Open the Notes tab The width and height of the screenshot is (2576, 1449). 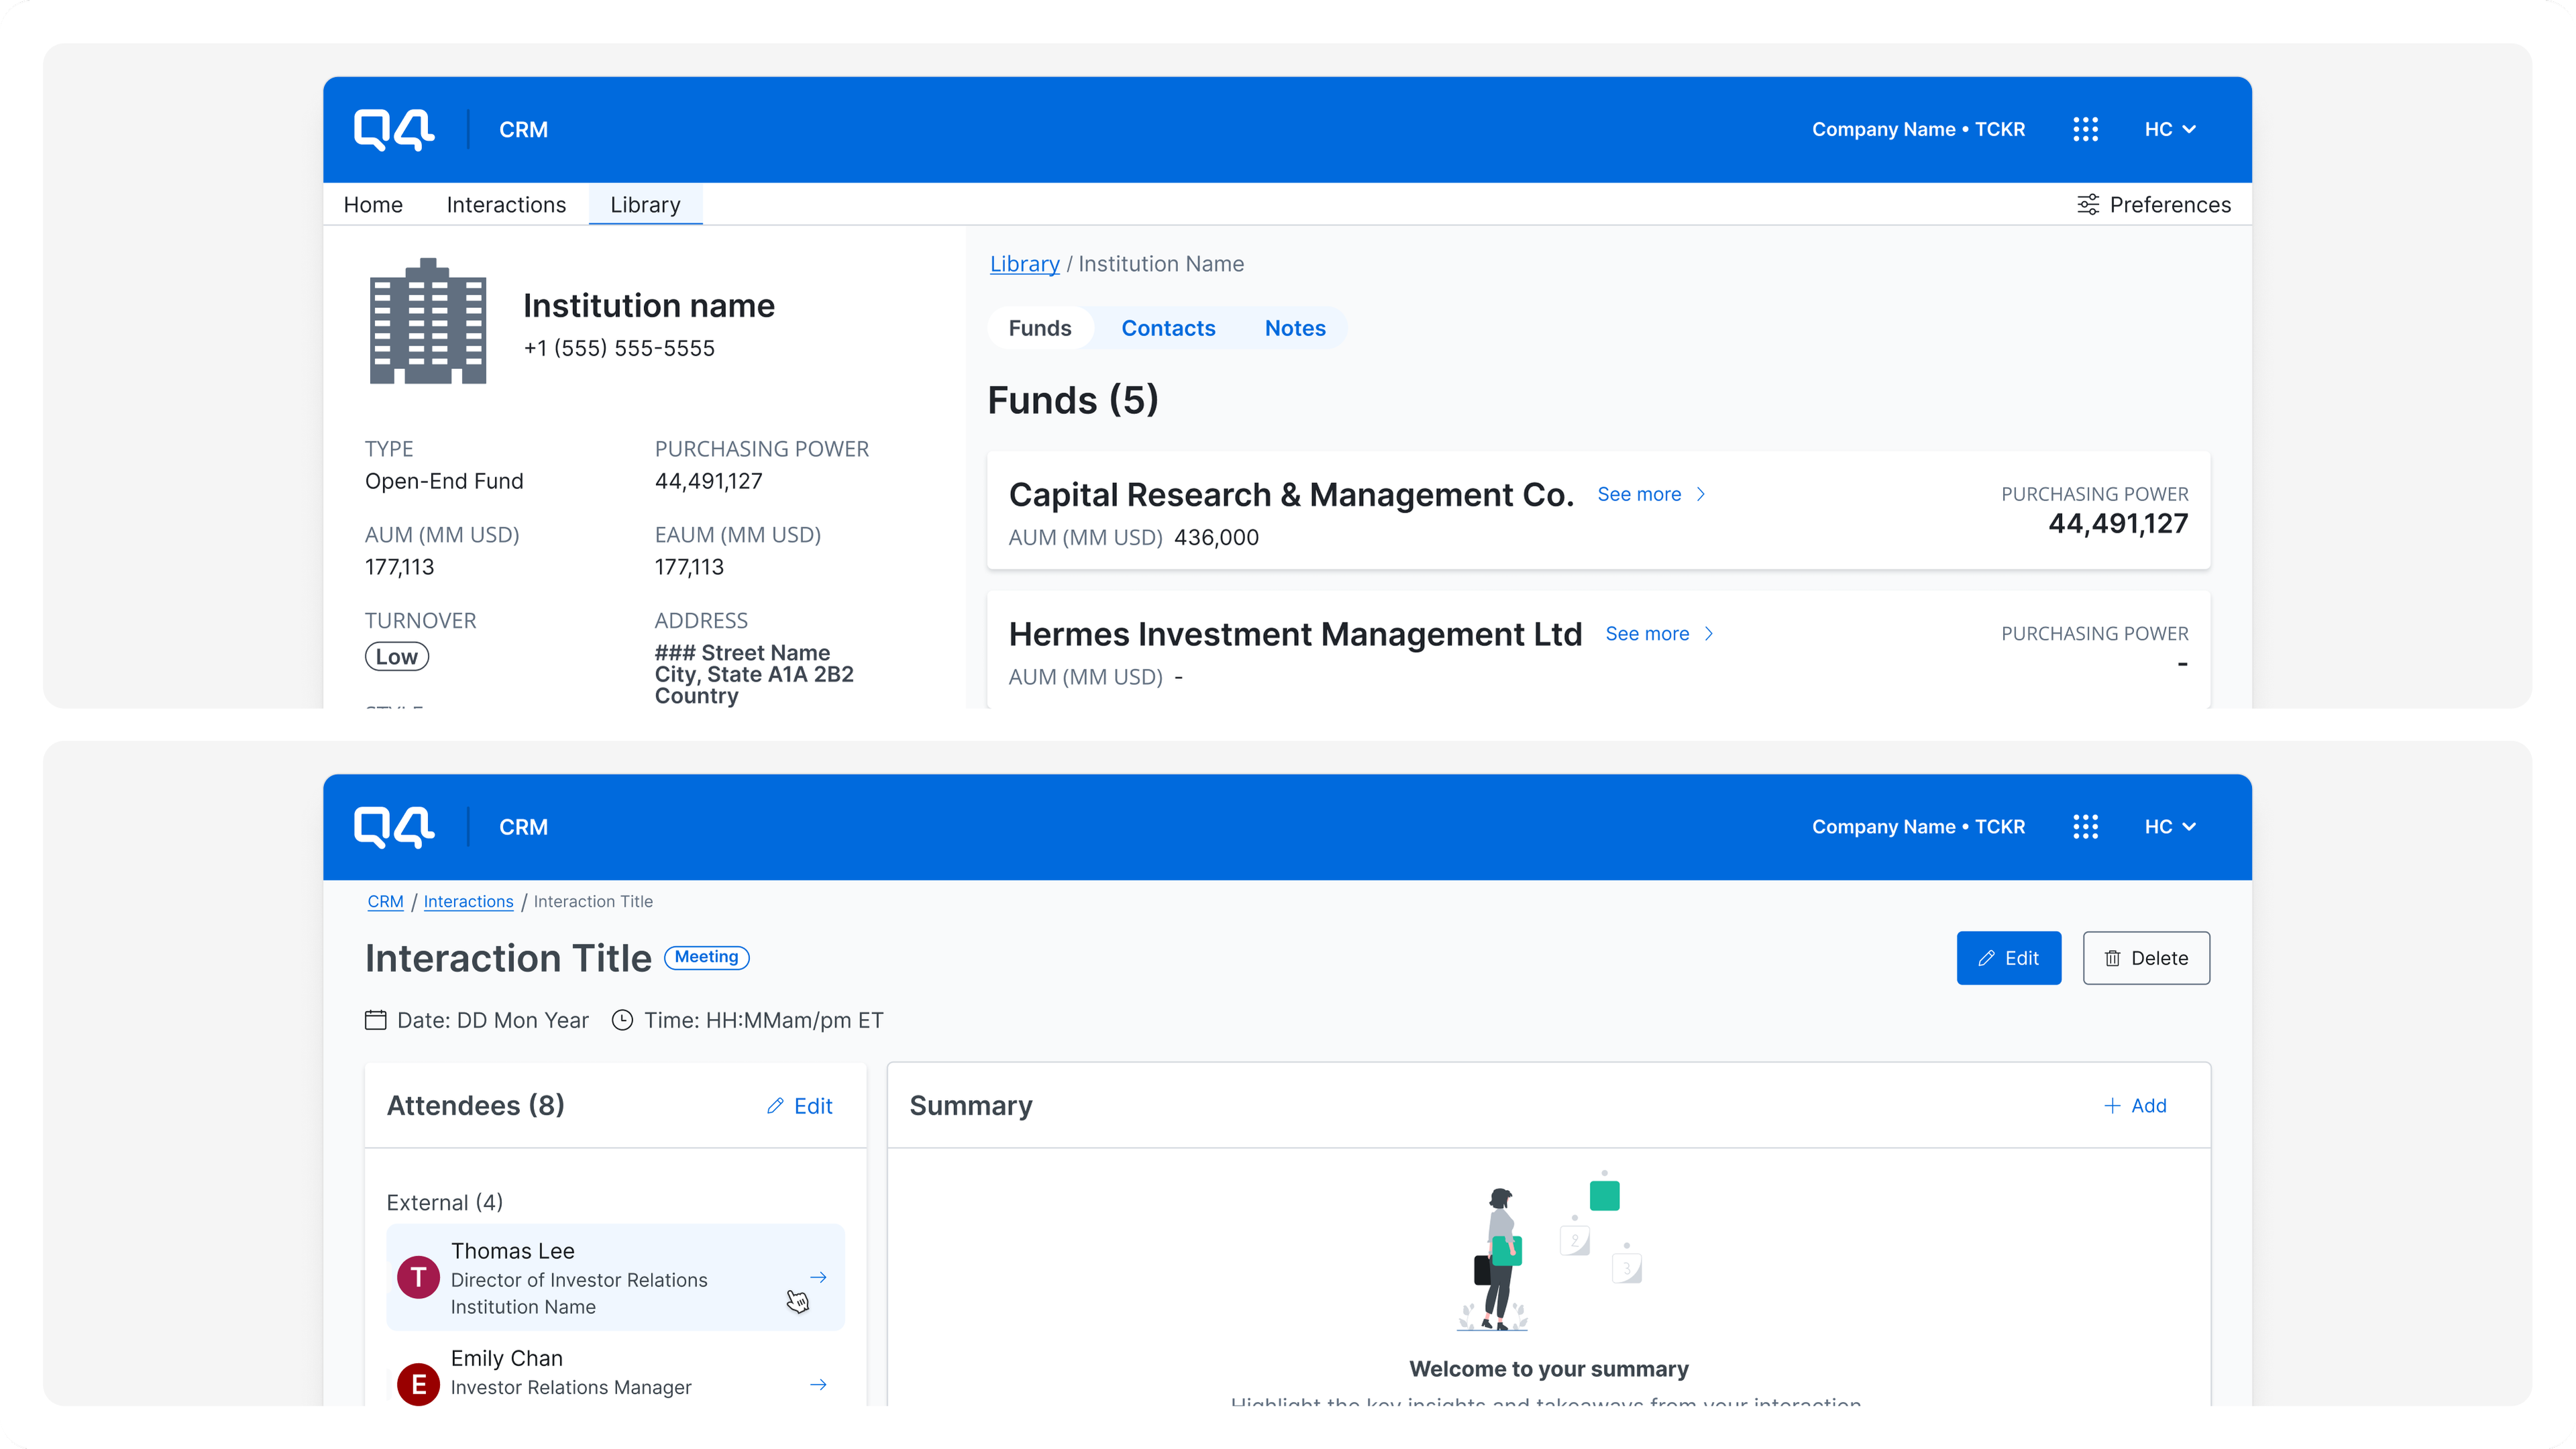[x=1294, y=327]
